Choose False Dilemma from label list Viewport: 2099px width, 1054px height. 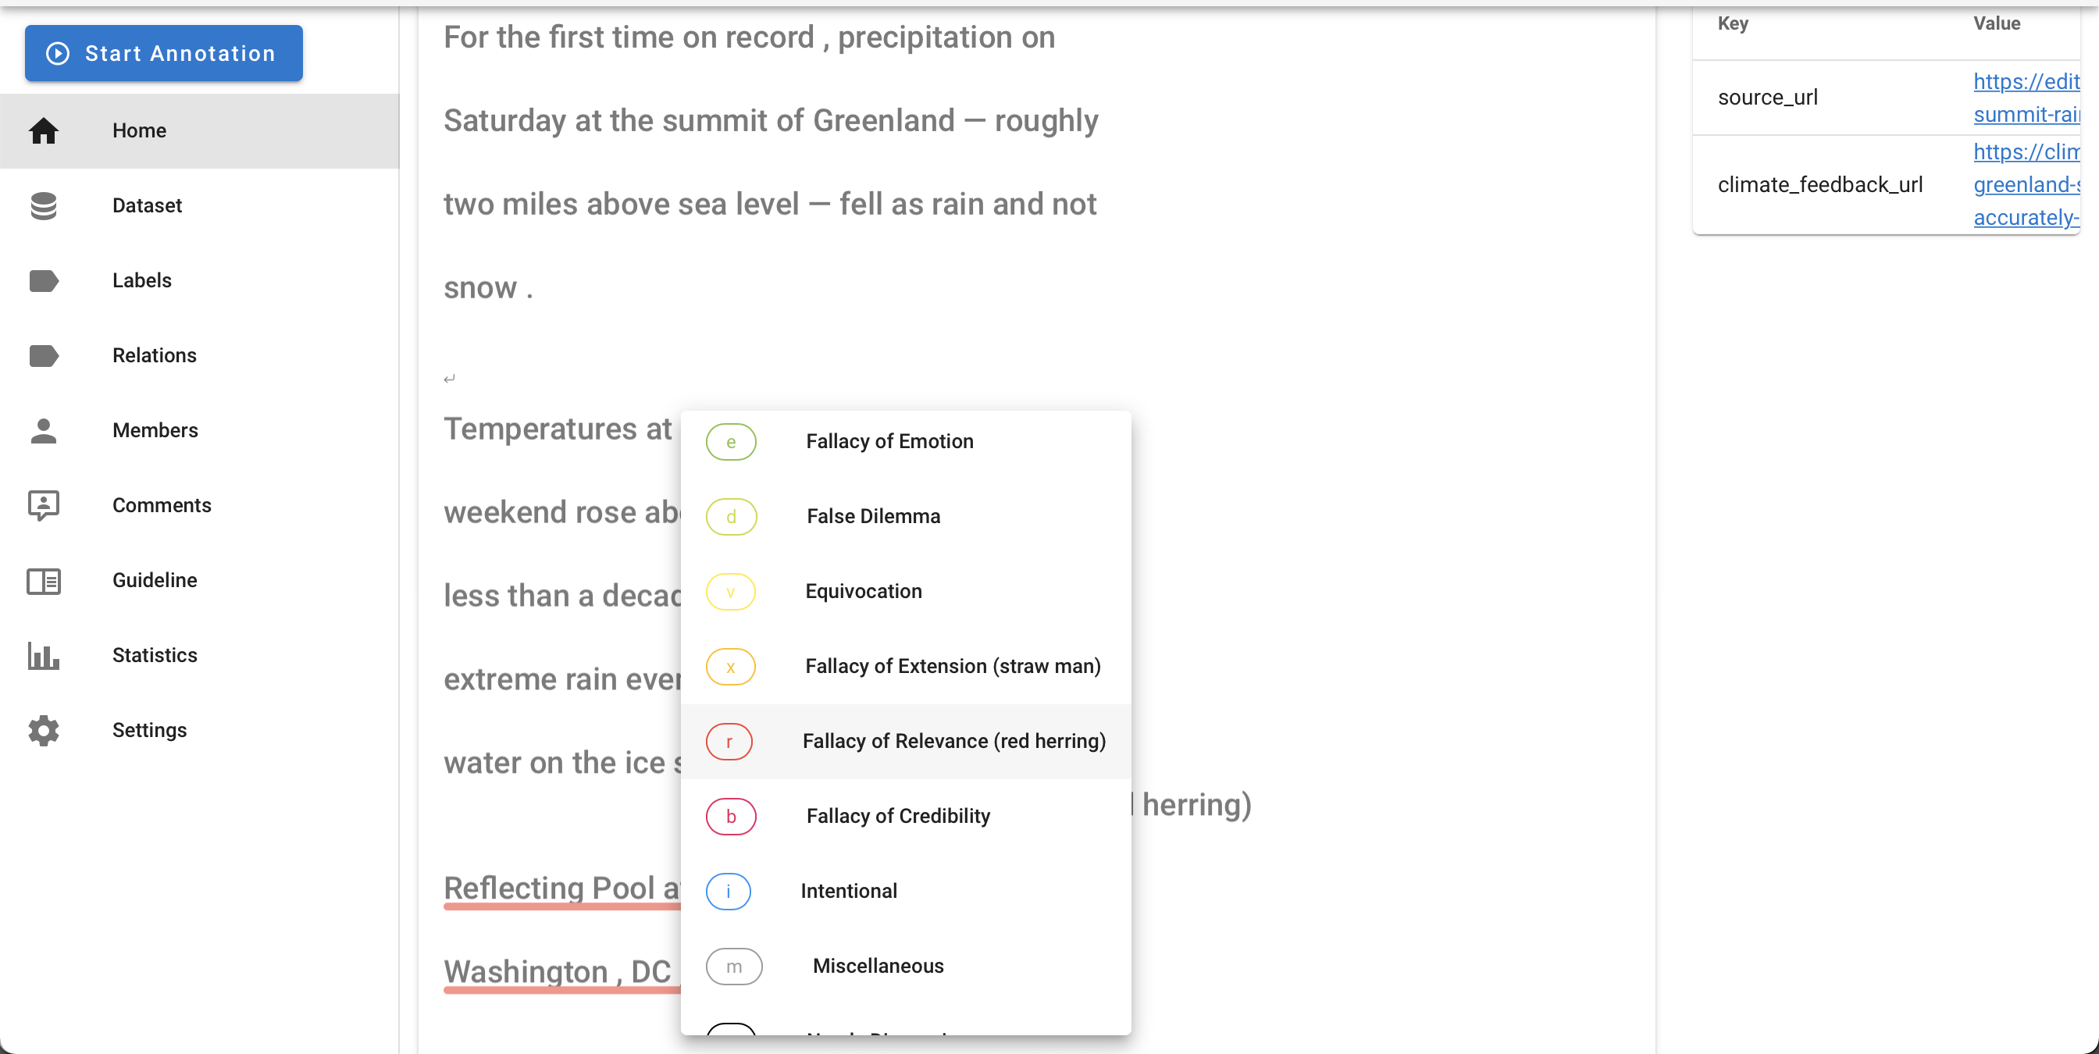873,516
